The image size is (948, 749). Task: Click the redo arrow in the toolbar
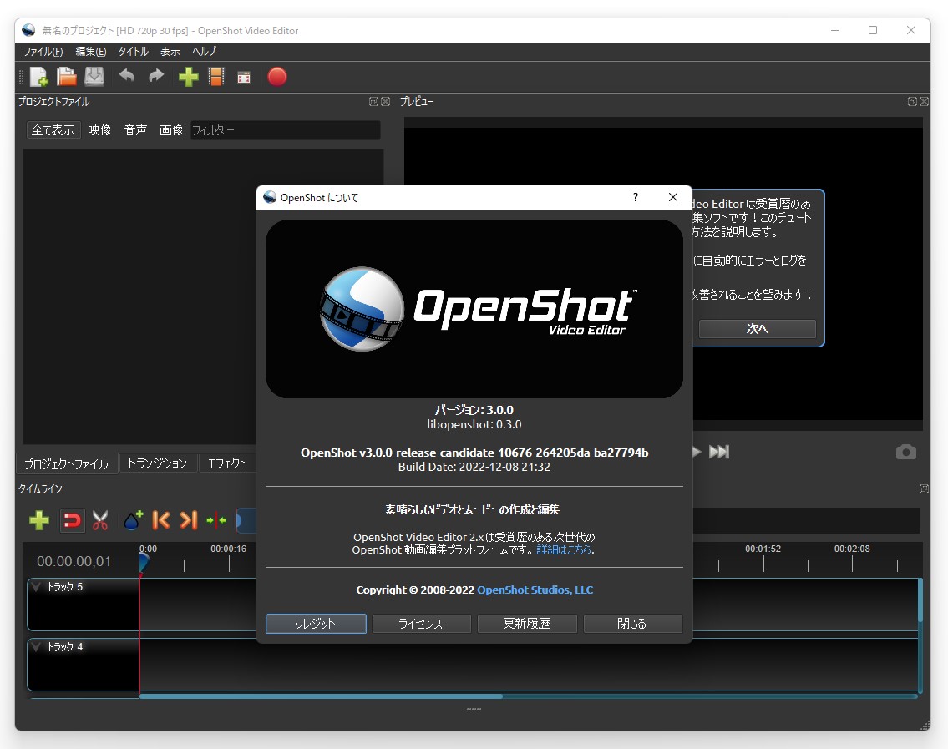(155, 77)
